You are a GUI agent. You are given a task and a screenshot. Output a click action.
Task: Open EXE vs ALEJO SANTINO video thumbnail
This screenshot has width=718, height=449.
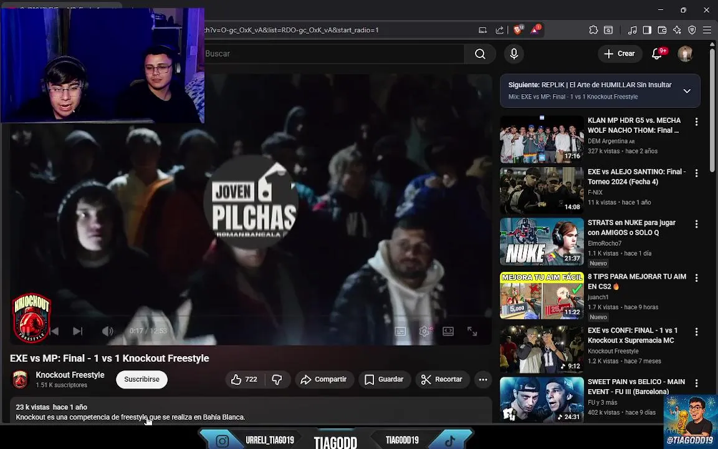click(x=542, y=190)
